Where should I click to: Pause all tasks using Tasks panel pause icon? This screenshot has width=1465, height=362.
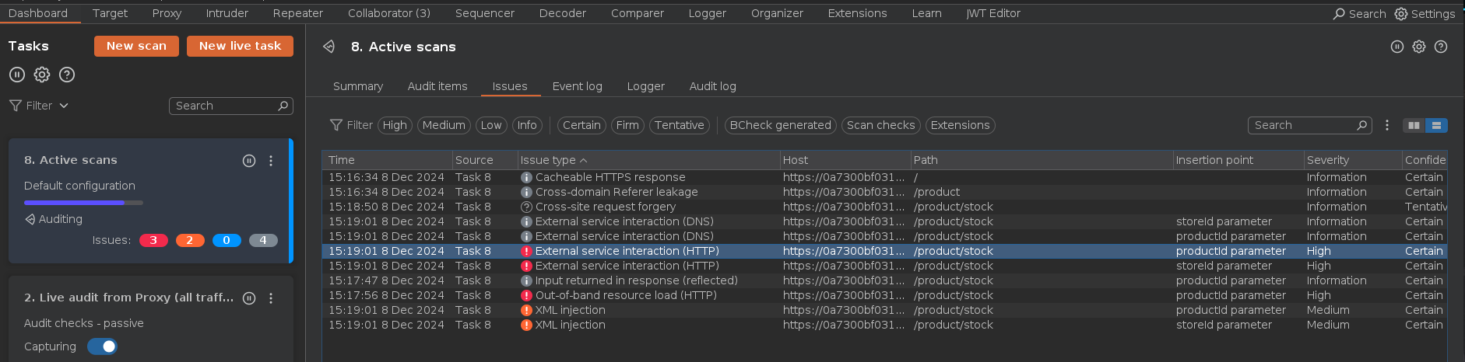(x=17, y=75)
